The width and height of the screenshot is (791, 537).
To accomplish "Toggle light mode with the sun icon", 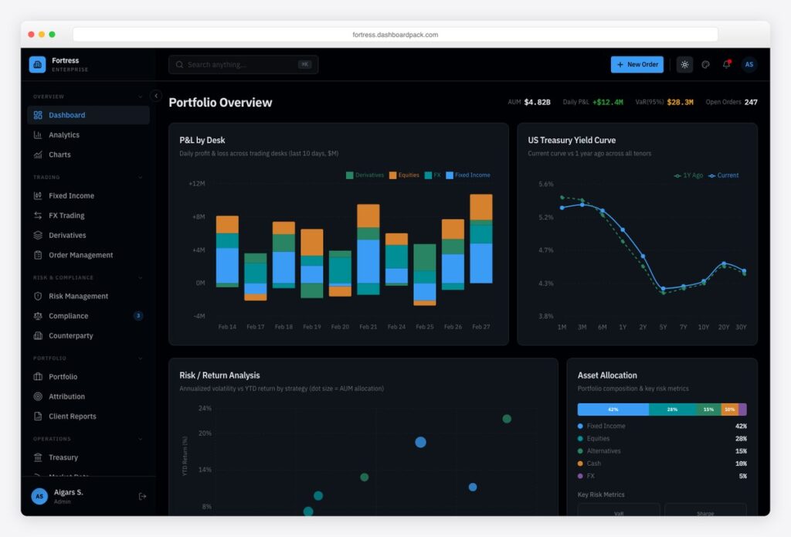I will [x=684, y=65].
